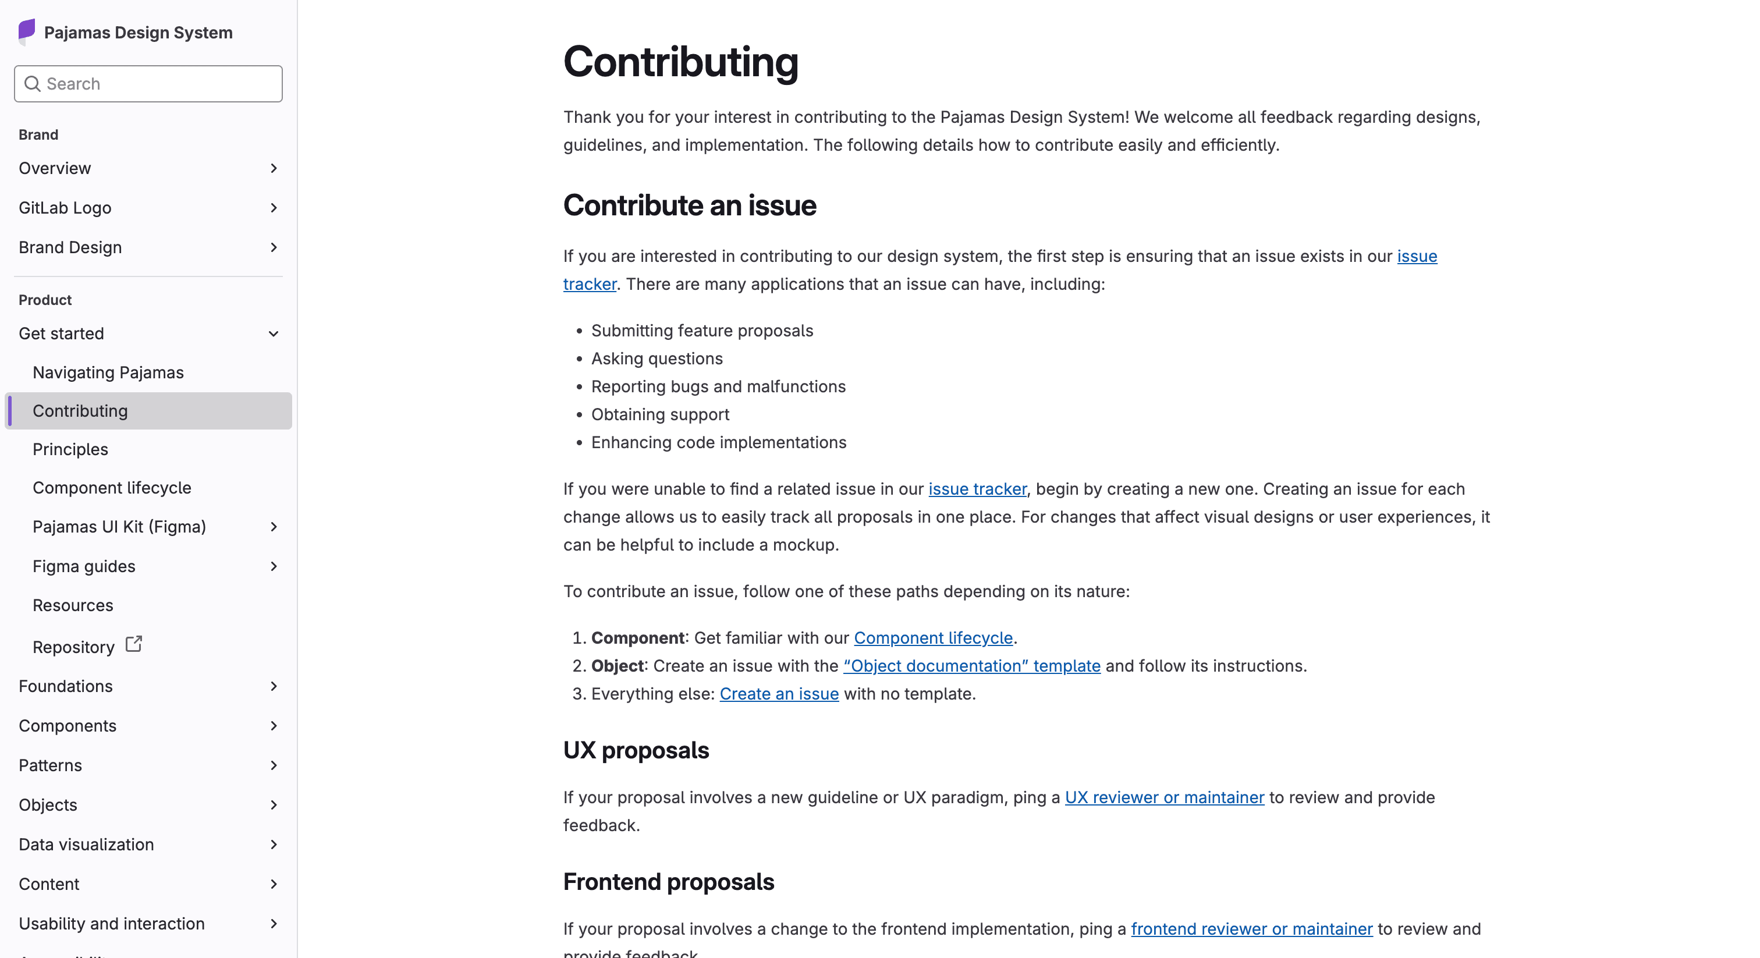This screenshot has height=958, width=1760.
Task: Expand the GitLab Logo chevron
Action: [274, 208]
